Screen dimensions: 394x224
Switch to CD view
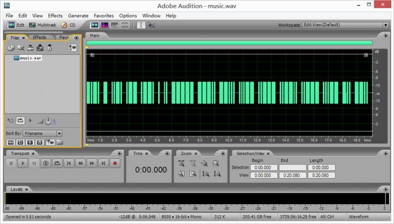pos(68,25)
